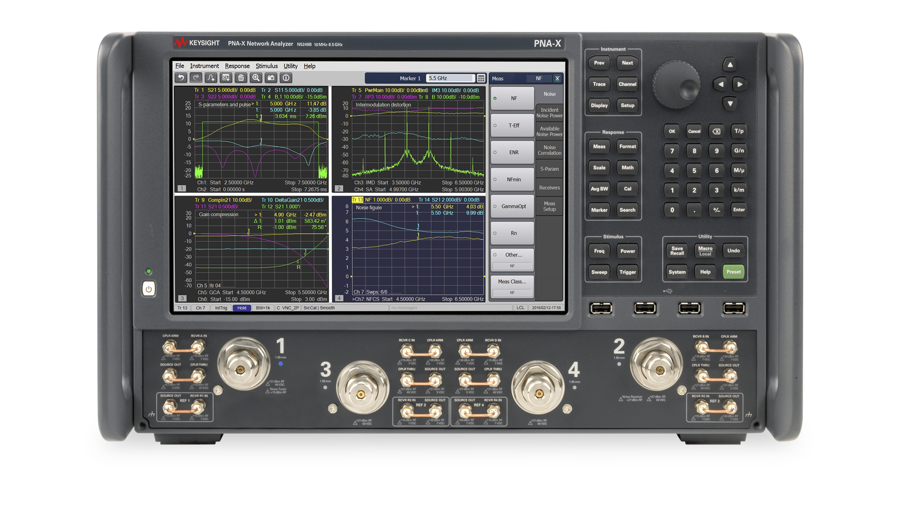Viewport: 909px width, 511px height.
Task: Click the Marker 1 frequency input field
Action: click(450, 78)
